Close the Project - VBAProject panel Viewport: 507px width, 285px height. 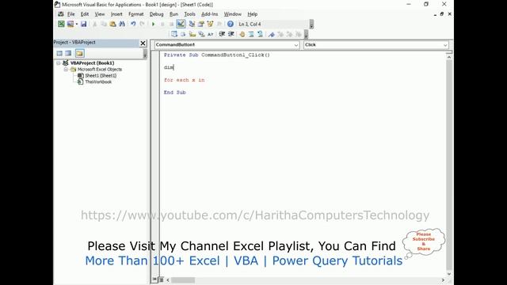(x=143, y=43)
